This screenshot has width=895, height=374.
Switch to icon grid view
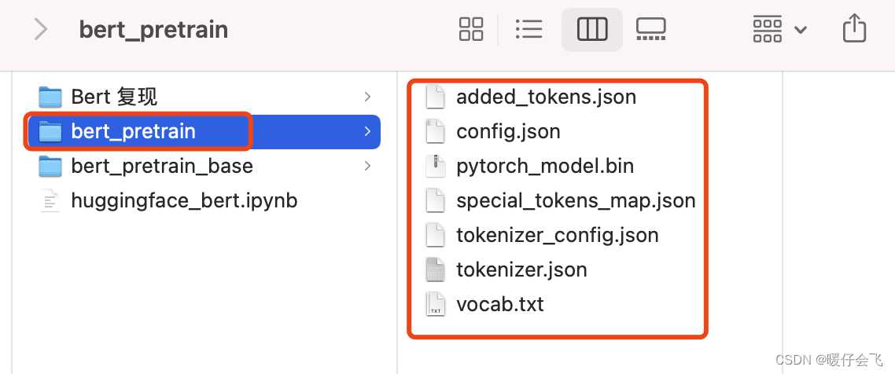(471, 30)
